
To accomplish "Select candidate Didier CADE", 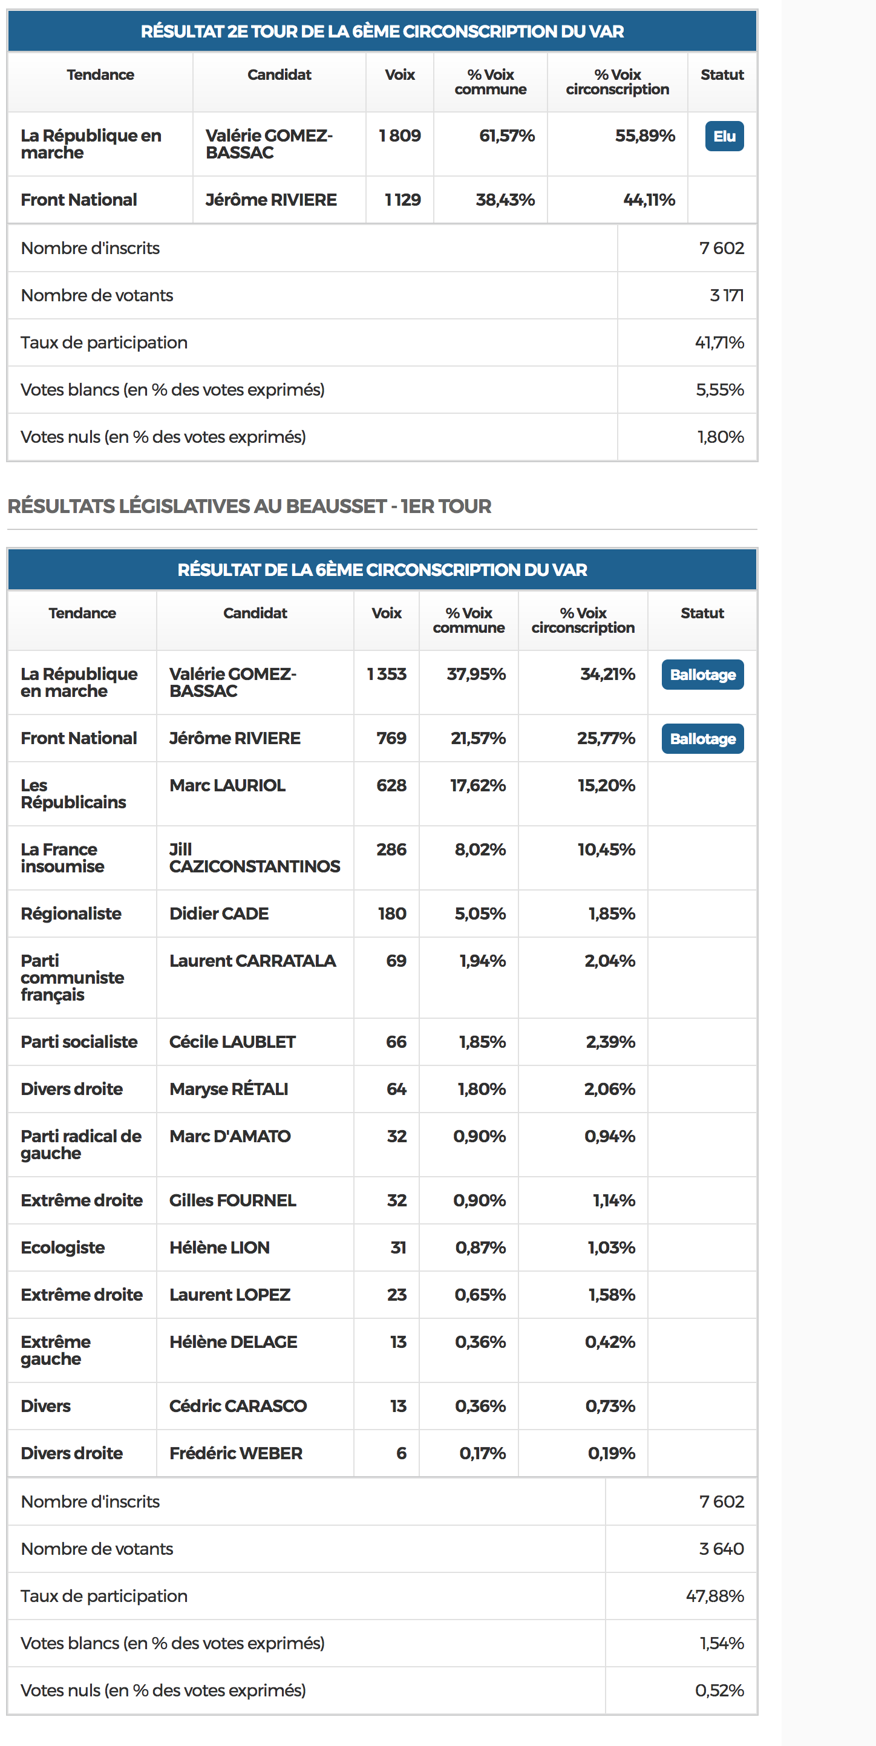I will point(218,913).
